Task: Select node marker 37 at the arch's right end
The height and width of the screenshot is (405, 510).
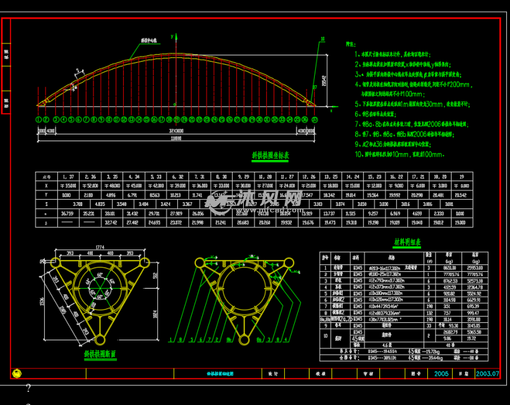Action: tap(315, 119)
